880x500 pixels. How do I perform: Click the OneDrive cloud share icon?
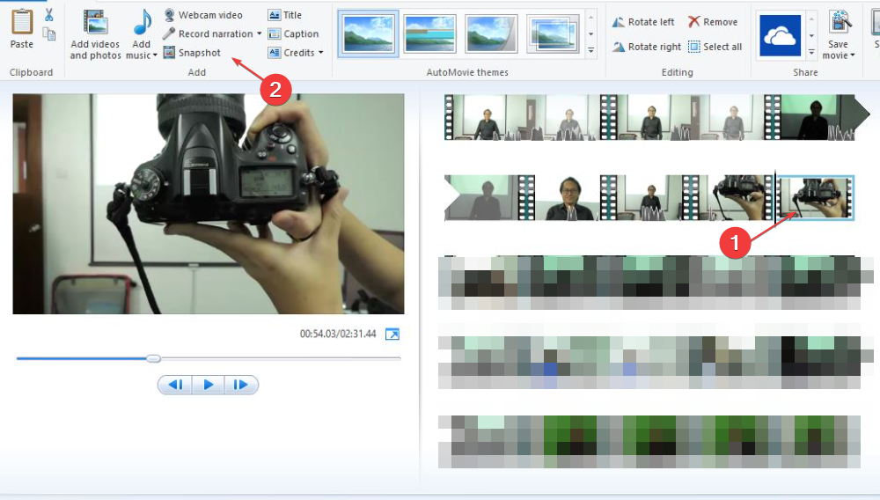(x=780, y=36)
